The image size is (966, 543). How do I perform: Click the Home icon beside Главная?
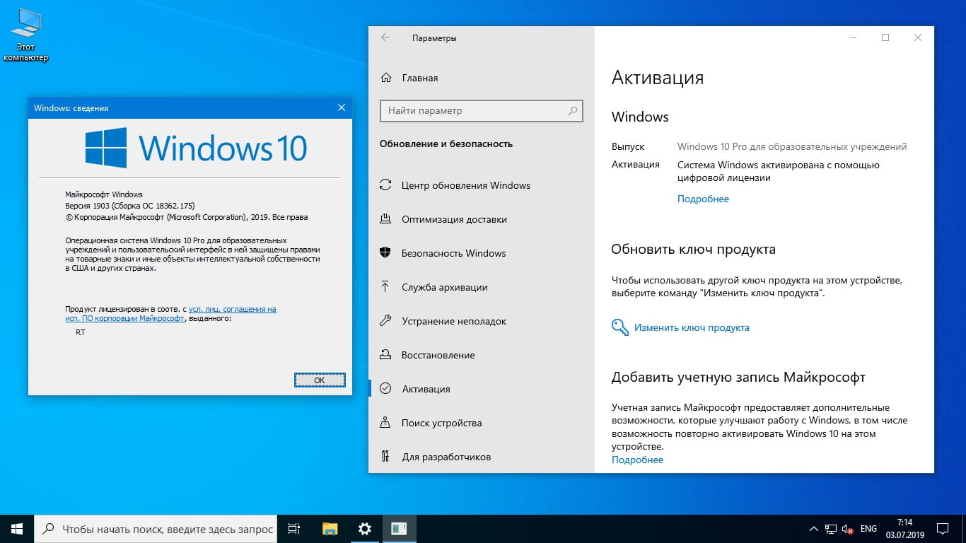coord(385,78)
